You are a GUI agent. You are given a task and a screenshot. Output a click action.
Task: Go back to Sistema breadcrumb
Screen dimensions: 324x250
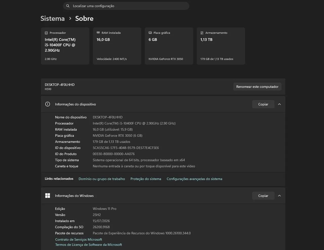[53, 18]
